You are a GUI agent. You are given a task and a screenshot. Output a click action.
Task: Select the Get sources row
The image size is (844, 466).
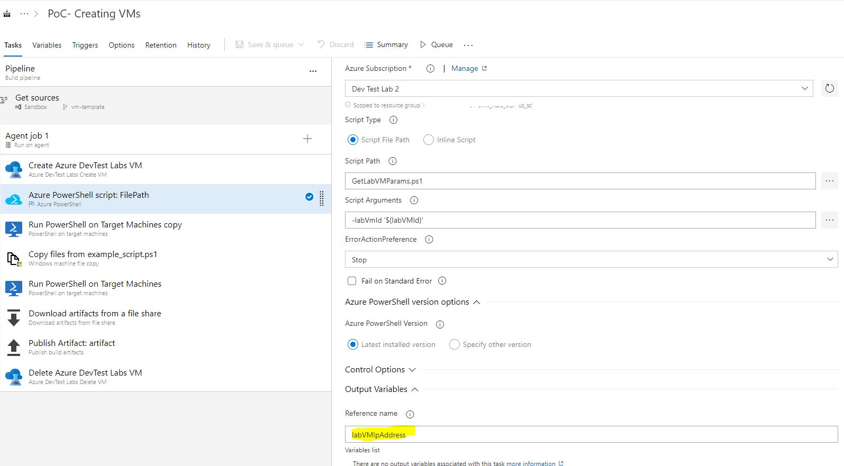166,102
